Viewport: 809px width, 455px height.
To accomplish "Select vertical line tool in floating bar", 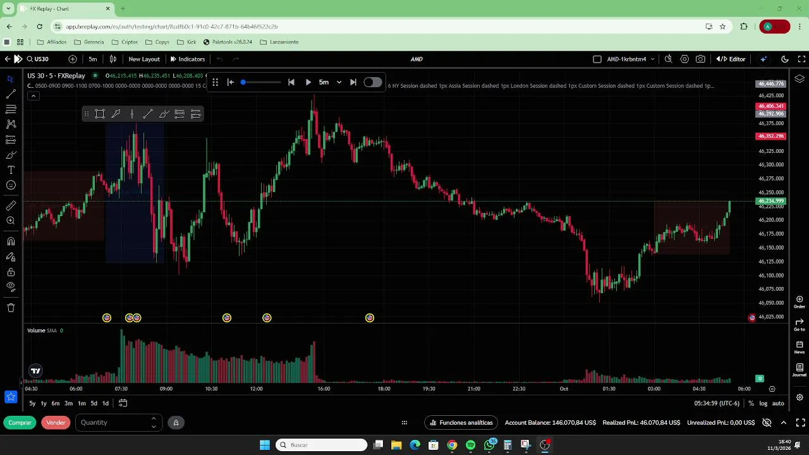I will (131, 114).
